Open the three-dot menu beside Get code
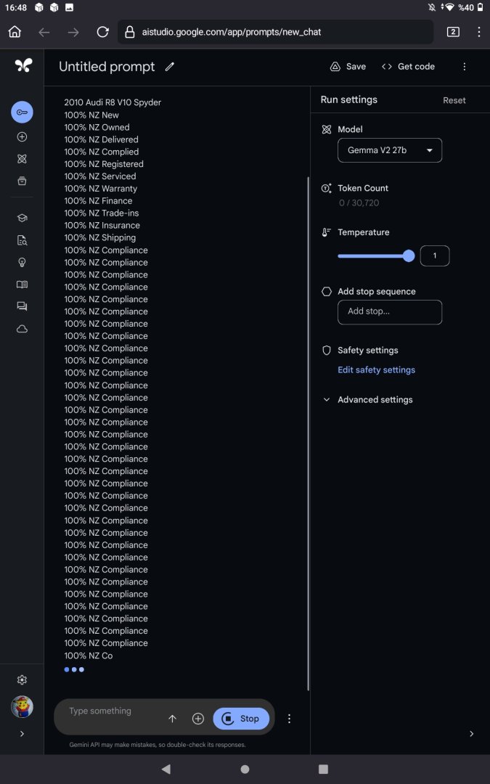This screenshot has height=784, width=490. (465, 67)
